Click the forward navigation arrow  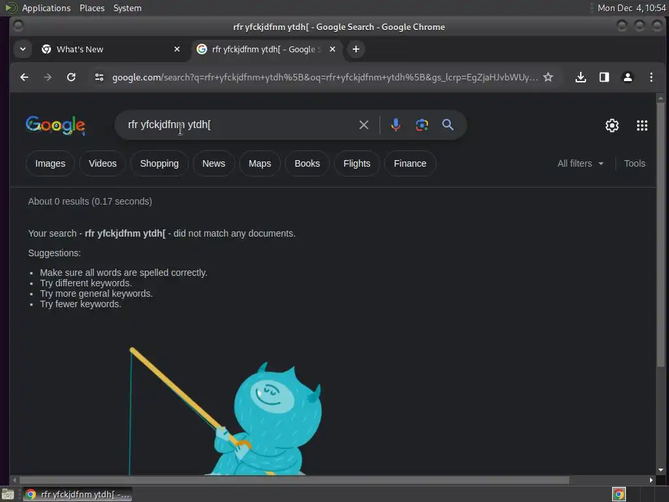coord(48,77)
